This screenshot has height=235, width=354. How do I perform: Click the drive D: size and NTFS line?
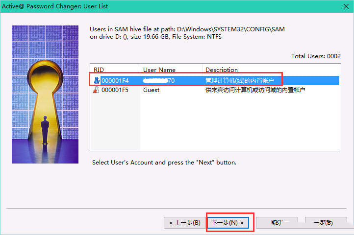(x=155, y=37)
